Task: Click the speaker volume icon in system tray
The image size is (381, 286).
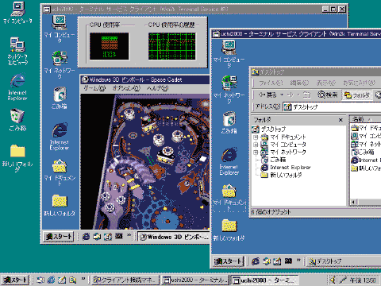Action: [x=333, y=280]
